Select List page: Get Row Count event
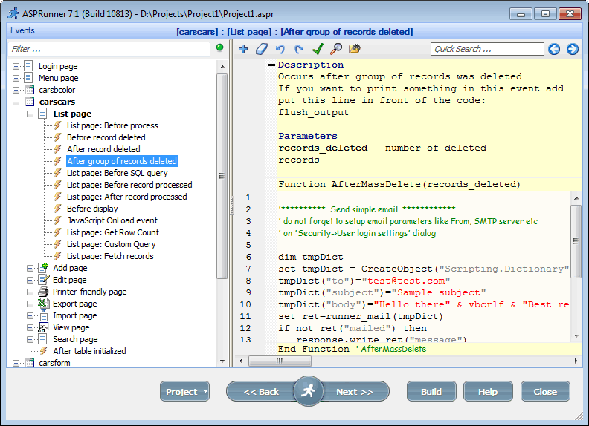 [x=113, y=232]
